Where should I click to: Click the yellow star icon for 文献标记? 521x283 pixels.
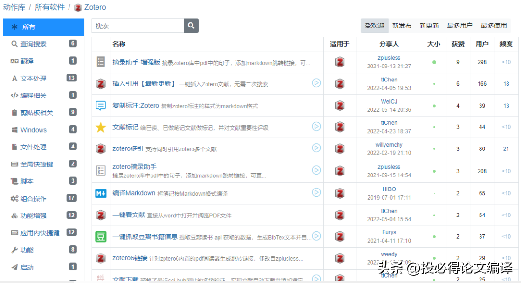pyautogui.click(x=101, y=127)
